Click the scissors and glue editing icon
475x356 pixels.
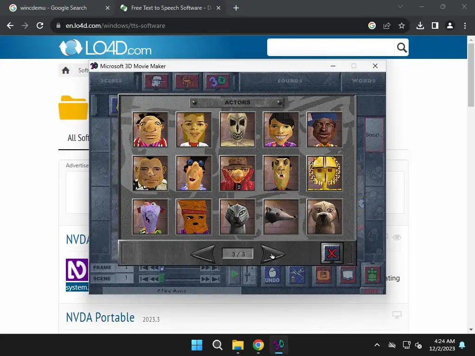click(297, 275)
